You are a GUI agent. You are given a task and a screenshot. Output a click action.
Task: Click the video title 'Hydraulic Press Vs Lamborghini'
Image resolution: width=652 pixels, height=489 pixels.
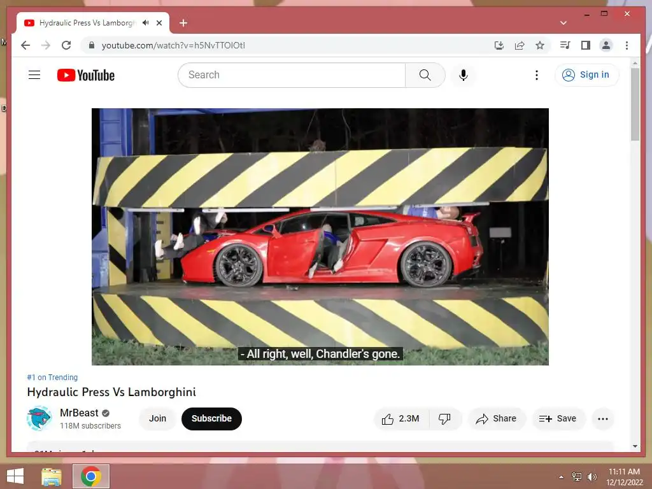[111, 392]
